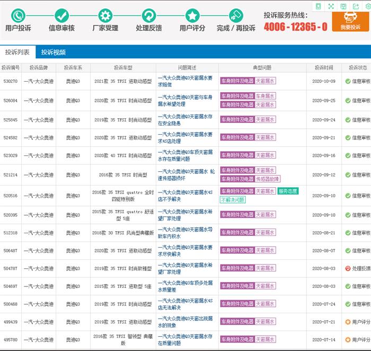Click the settings gear icon in floating toolbar
The width and height of the screenshot is (371, 351).
(368, 6)
